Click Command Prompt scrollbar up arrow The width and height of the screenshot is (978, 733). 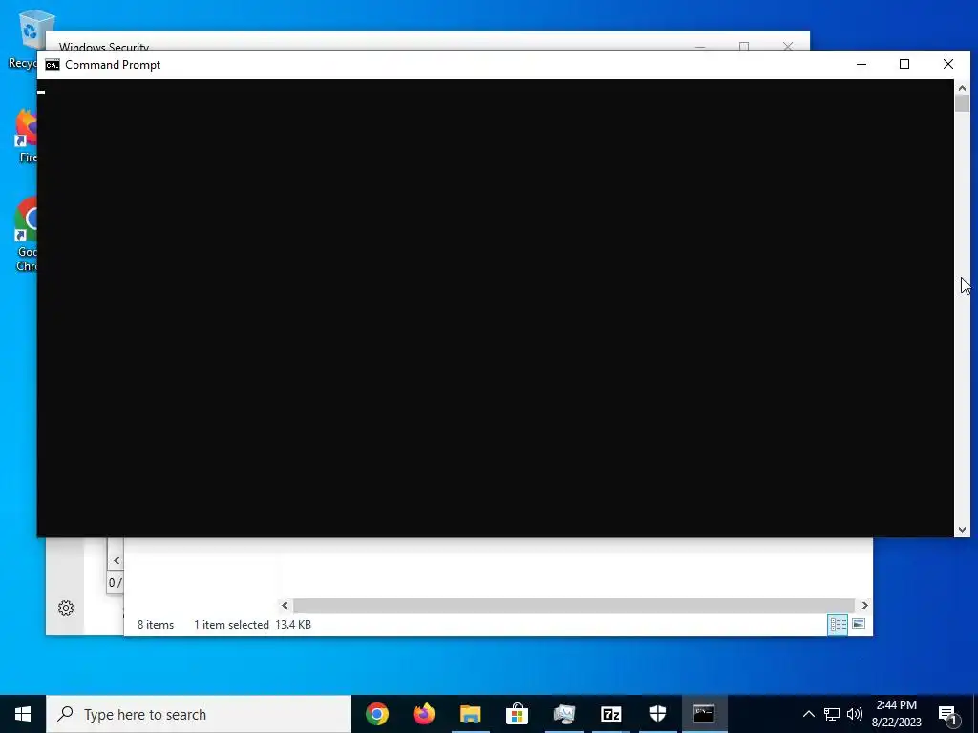pos(962,88)
